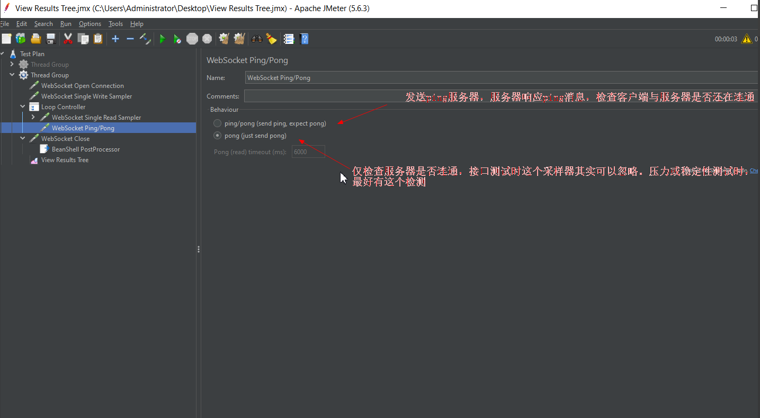Select the enabled Thread Group item
This screenshot has height=418, width=760.
(x=49, y=75)
